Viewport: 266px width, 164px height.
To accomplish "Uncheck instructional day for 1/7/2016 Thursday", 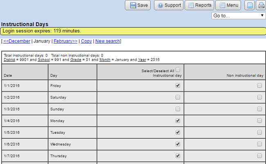I will point(178,156).
